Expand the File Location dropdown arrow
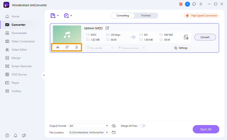The width and height of the screenshot is (227, 140). point(107,132)
